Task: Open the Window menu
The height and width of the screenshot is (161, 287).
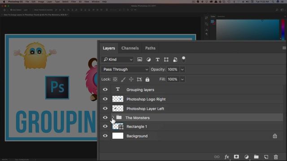Action: [x=96, y=2]
